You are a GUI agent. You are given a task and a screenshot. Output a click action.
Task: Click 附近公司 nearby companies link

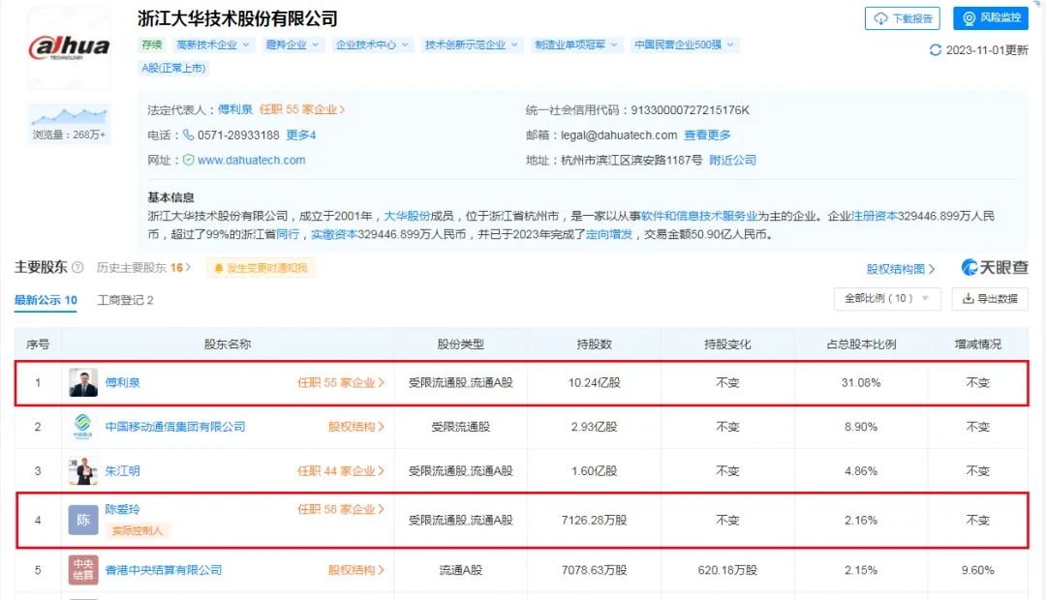click(x=732, y=160)
